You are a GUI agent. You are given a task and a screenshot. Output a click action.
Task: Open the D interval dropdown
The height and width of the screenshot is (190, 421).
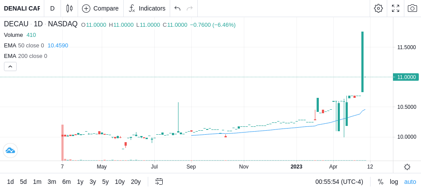tap(52, 8)
